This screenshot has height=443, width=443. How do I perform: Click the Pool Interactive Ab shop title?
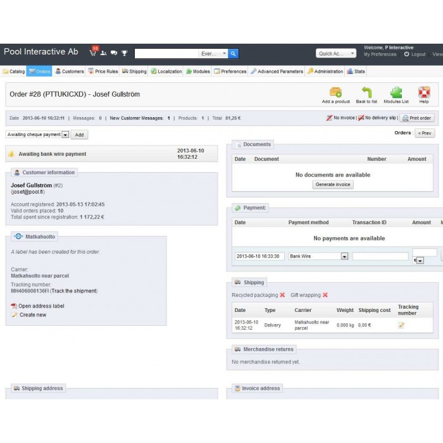tap(41, 52)
